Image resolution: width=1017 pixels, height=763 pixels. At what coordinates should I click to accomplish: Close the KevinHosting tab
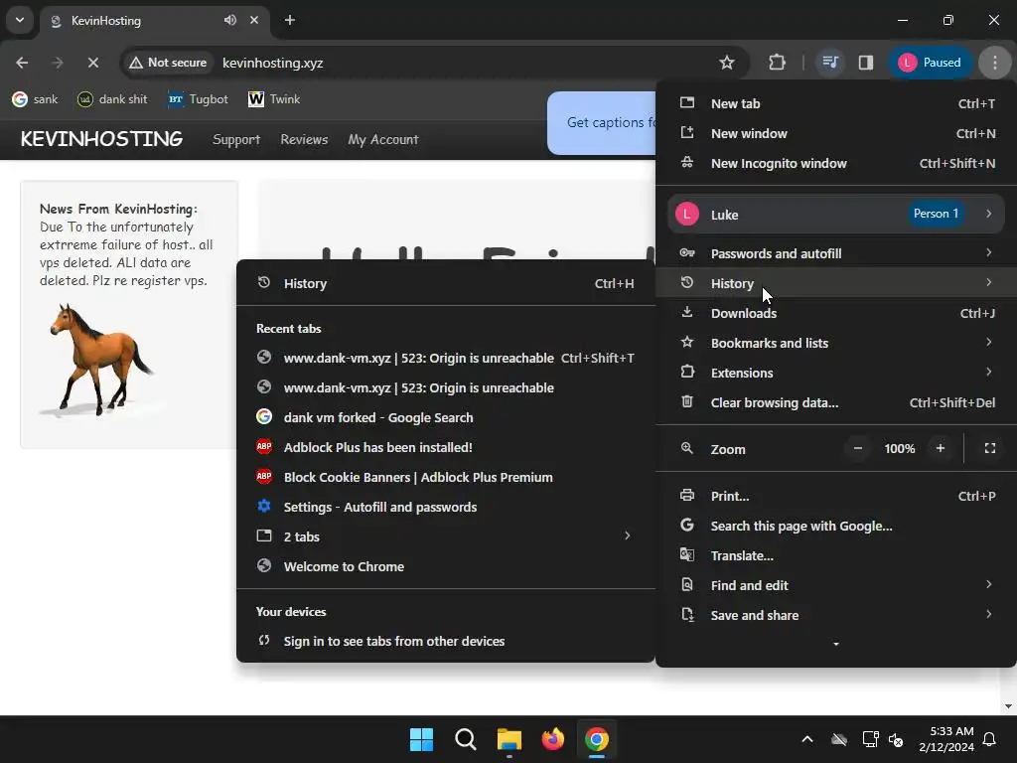254,20
